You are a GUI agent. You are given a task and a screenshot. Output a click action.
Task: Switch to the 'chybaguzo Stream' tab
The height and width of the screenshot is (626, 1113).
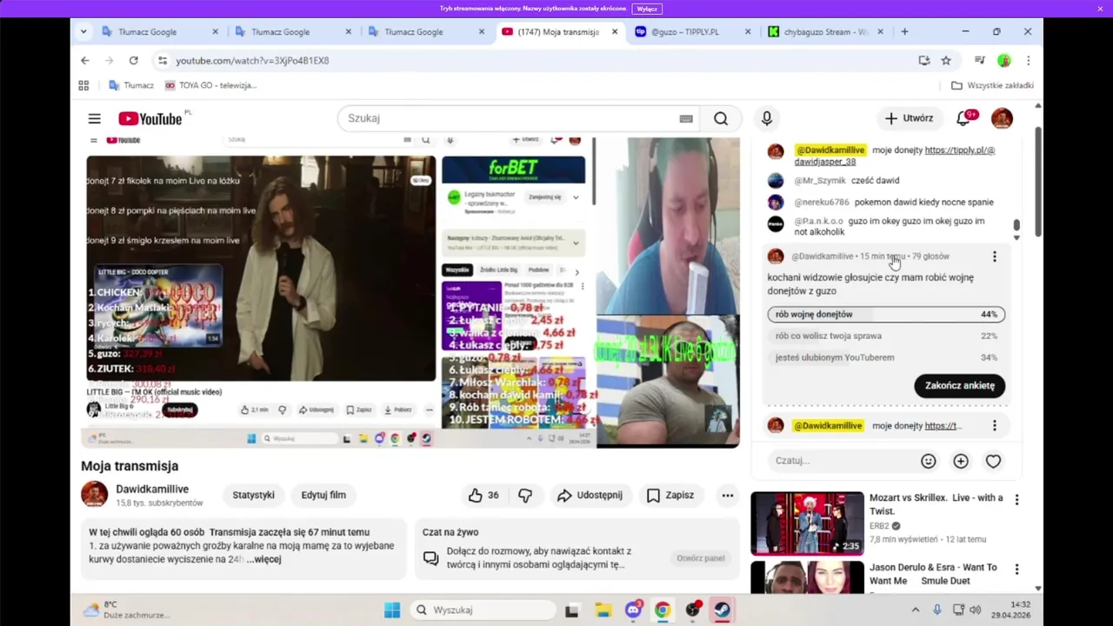pyautogui.click(x=826, y=31)
